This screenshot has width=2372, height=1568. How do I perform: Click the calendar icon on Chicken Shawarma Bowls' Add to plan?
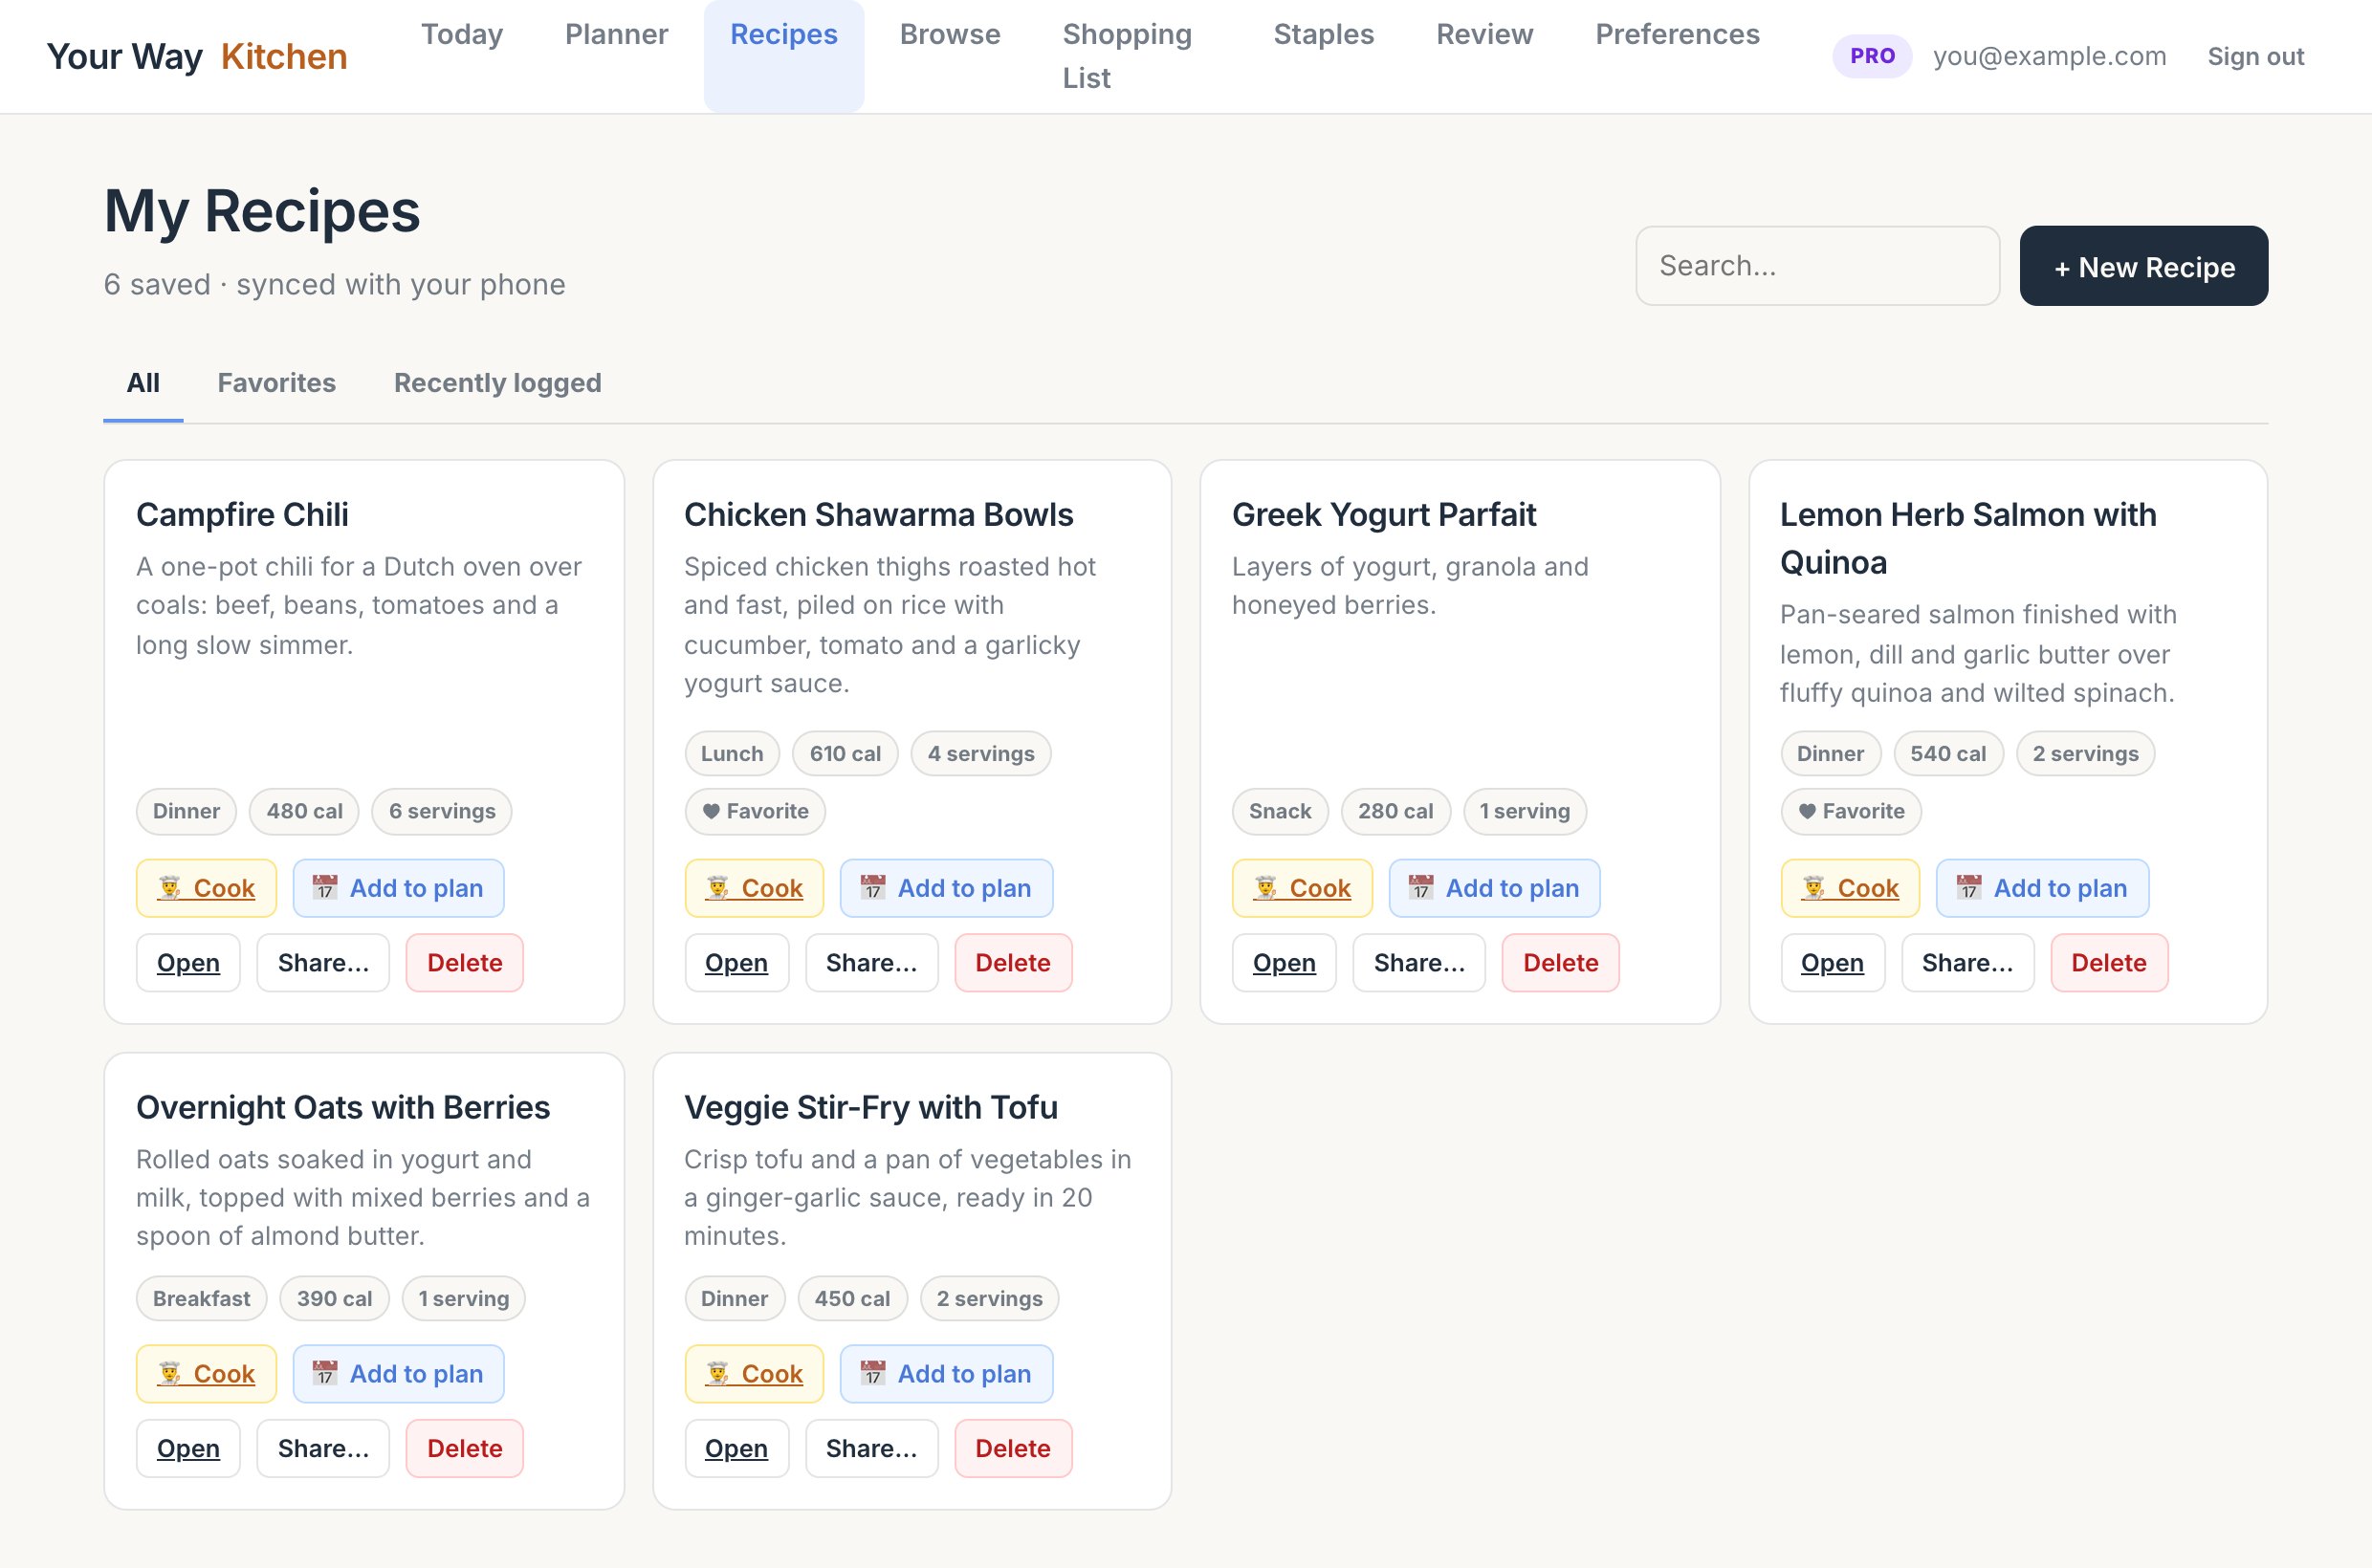click(x=873, y=887)
